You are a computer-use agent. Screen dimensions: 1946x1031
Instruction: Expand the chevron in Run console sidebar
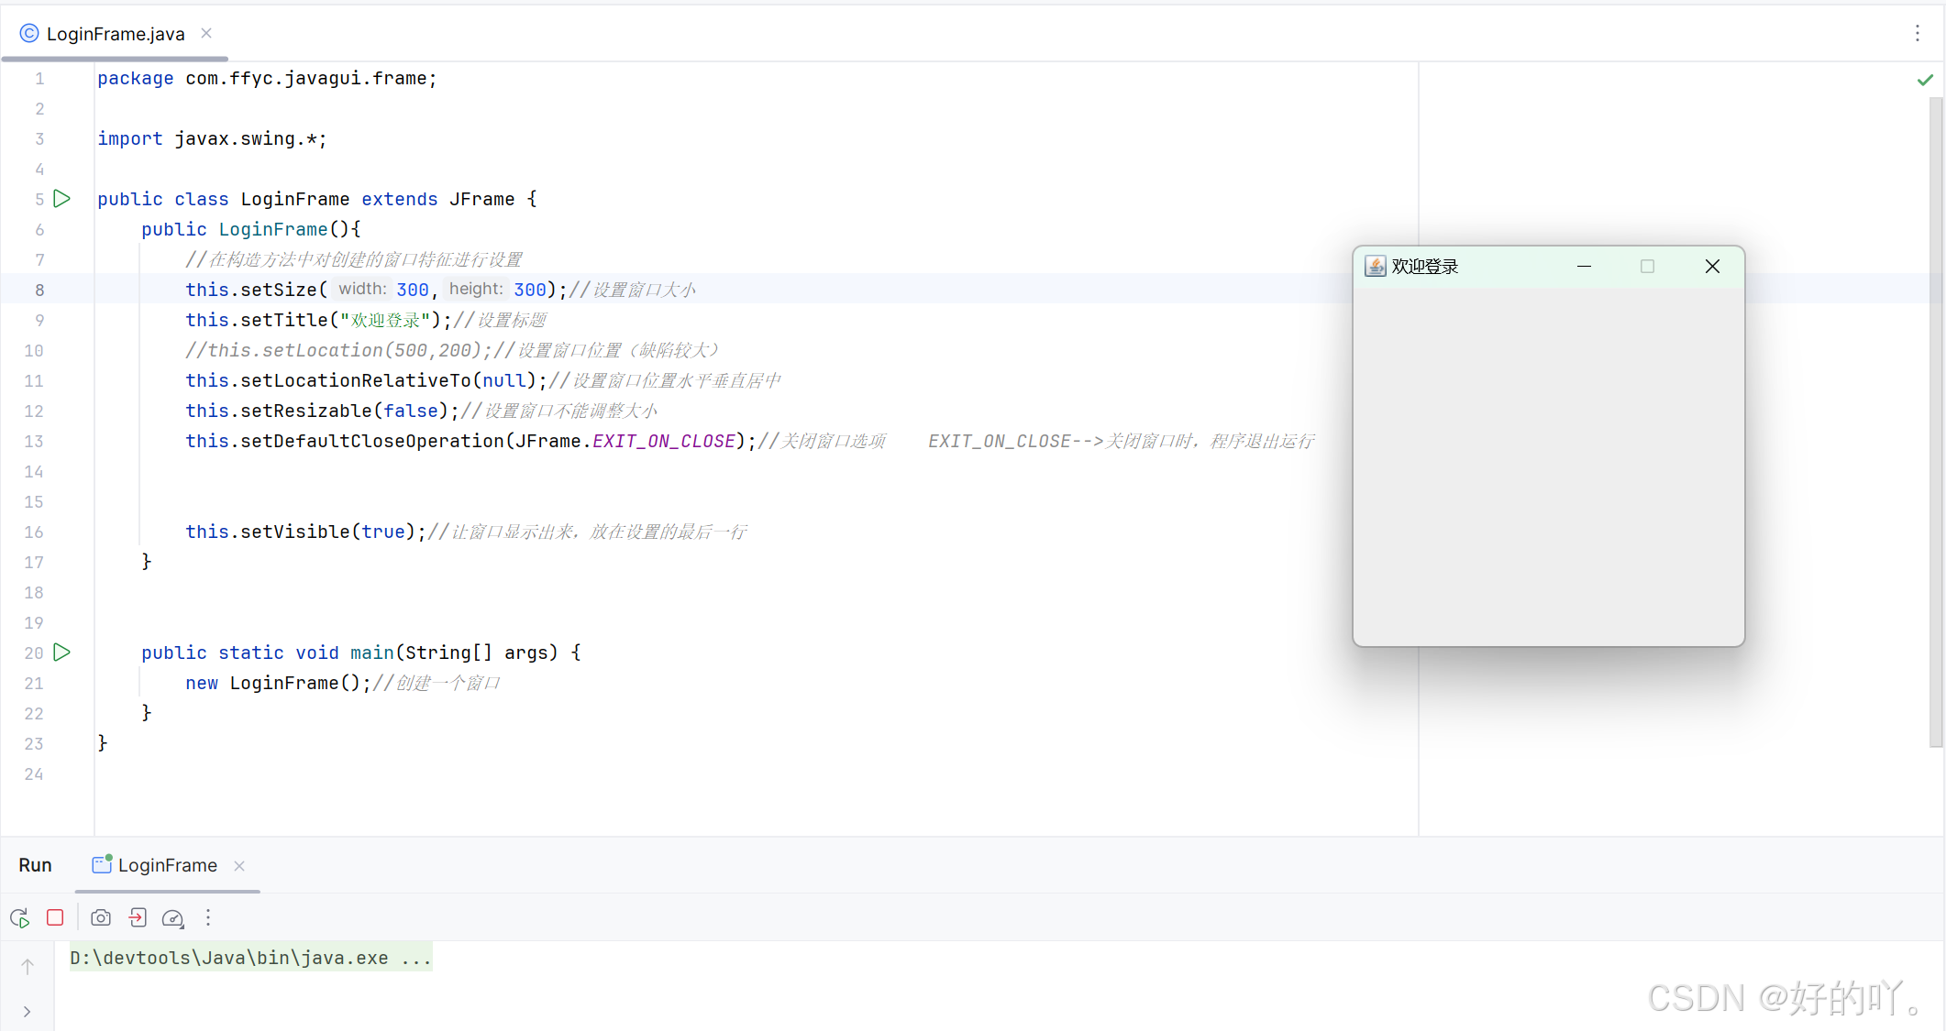tap(28, 1012)
